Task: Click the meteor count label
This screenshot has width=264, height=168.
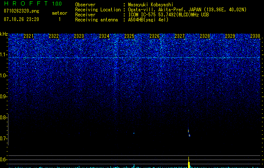Action: point(60,13)
